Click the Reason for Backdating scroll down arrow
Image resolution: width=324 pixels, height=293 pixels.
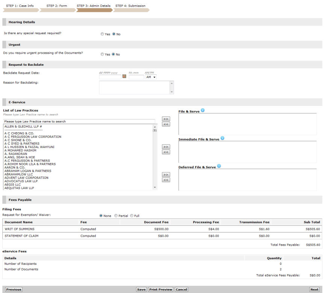(172, 92)
